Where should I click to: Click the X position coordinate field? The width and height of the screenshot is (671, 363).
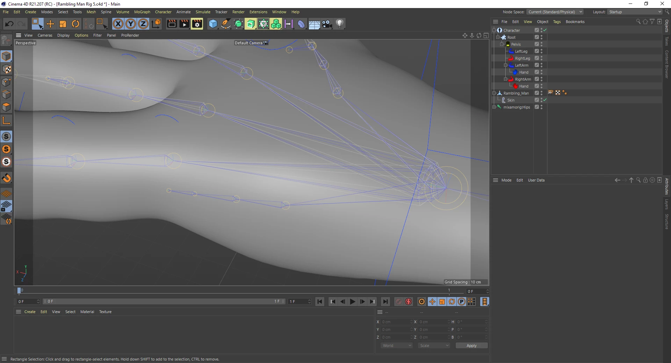pyautogui.click(x=397, y=322)
